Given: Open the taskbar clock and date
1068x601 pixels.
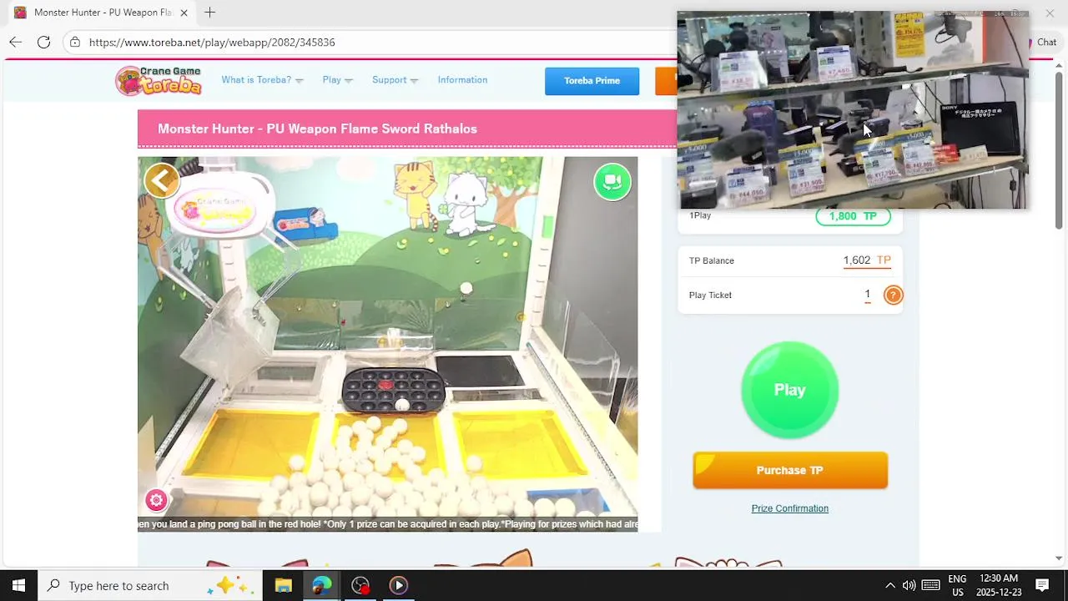Looking at the screenshot, I should (999, 585).
